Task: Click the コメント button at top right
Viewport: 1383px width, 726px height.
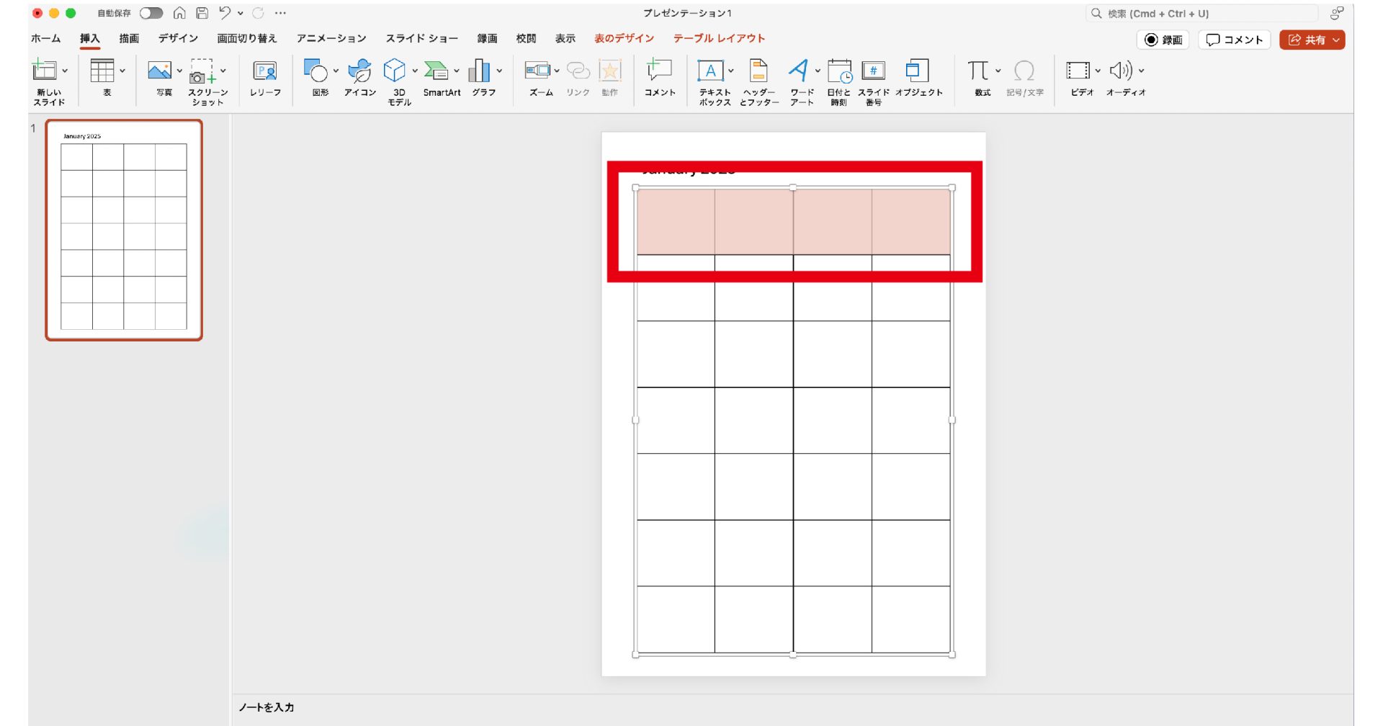Action: coord(1235,40)
